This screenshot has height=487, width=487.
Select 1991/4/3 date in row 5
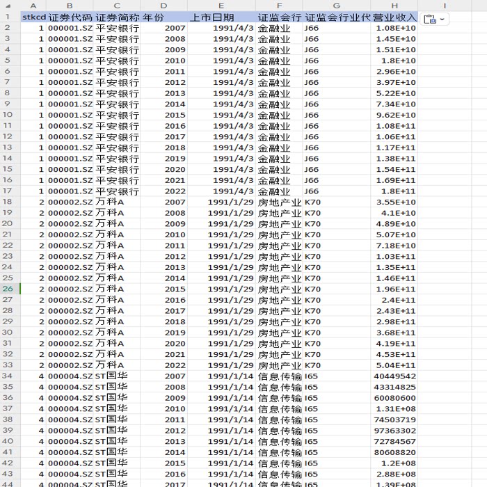point(221,61)
